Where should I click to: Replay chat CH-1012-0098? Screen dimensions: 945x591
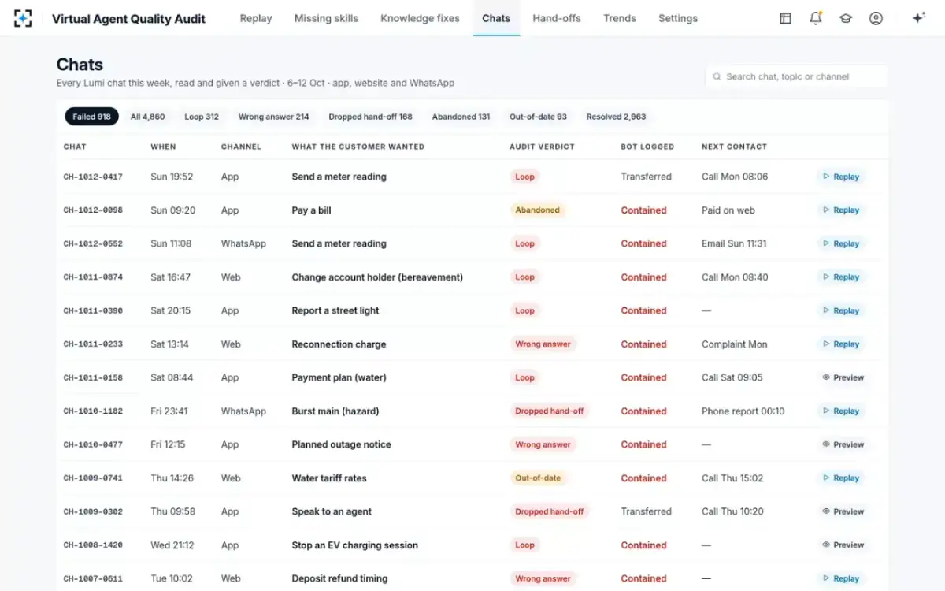[841, 210]
